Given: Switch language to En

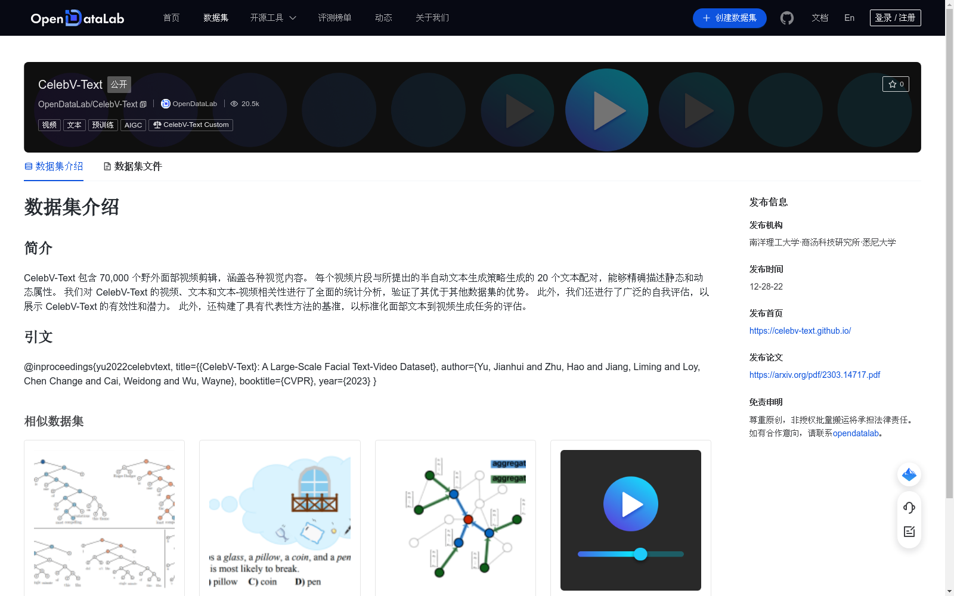Looking at the screenshot, I should (849, 18).
